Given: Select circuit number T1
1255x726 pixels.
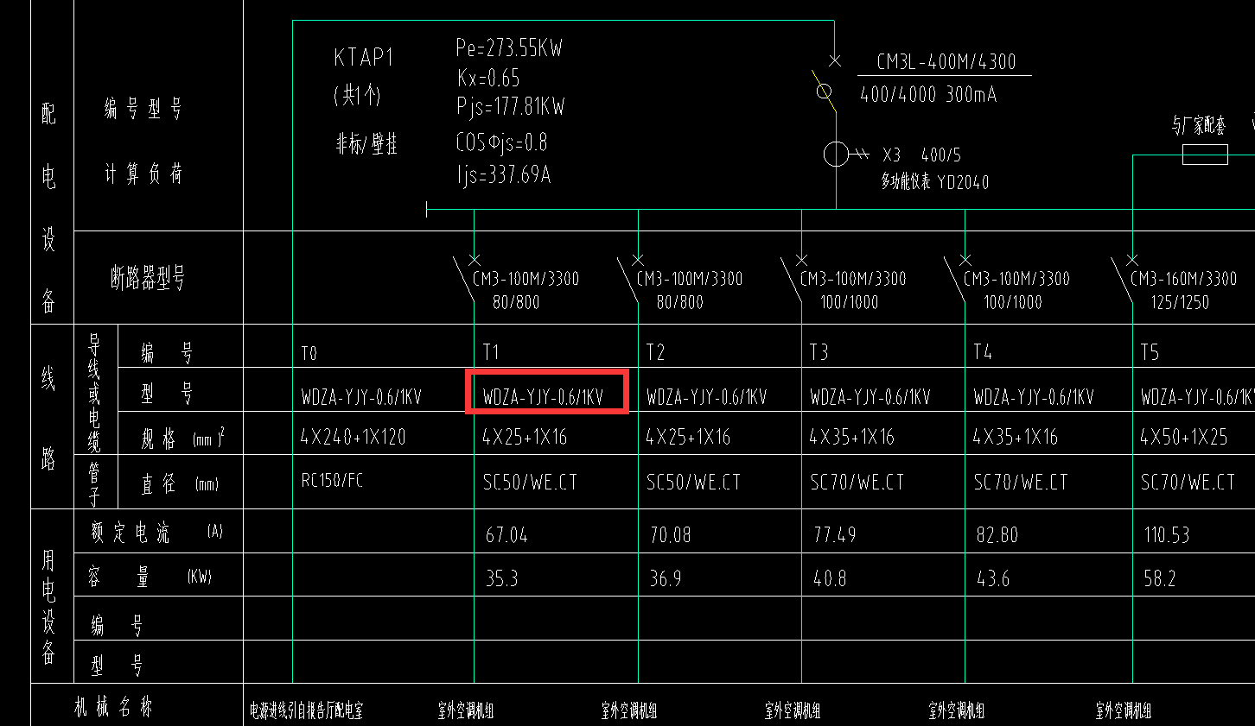Looking at the screenshot, I should coord(491,351).
